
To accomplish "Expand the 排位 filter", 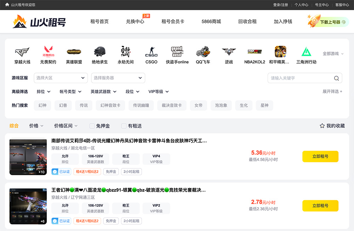I will [44, 92].
